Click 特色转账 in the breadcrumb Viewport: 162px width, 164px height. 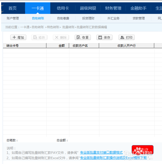(53, 27)
